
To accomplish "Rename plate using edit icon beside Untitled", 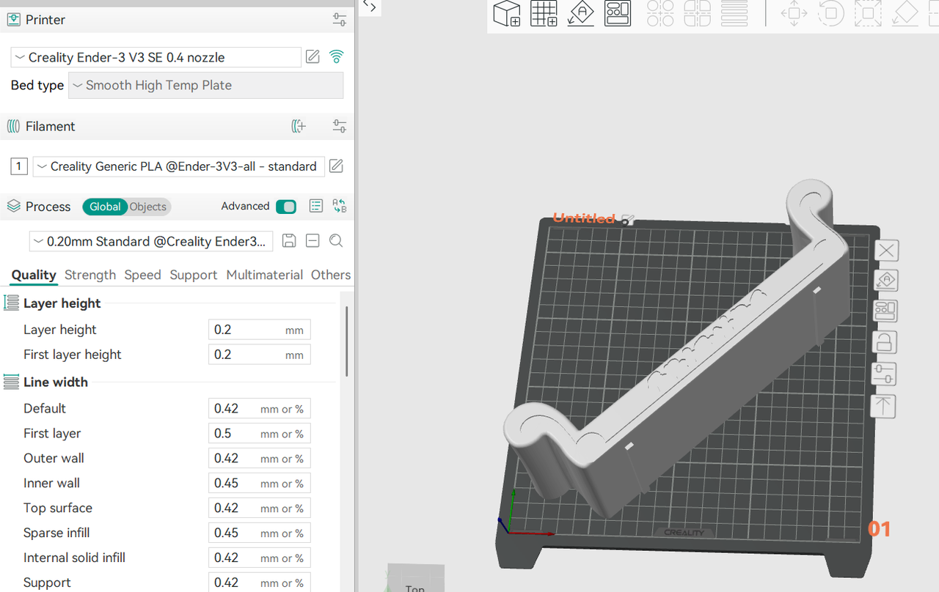I will tap(627, 218).
